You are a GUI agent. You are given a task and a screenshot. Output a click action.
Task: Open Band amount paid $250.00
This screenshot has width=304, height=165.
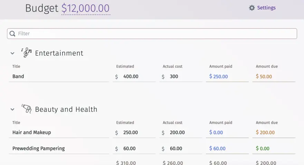click(x=218, y=77)
